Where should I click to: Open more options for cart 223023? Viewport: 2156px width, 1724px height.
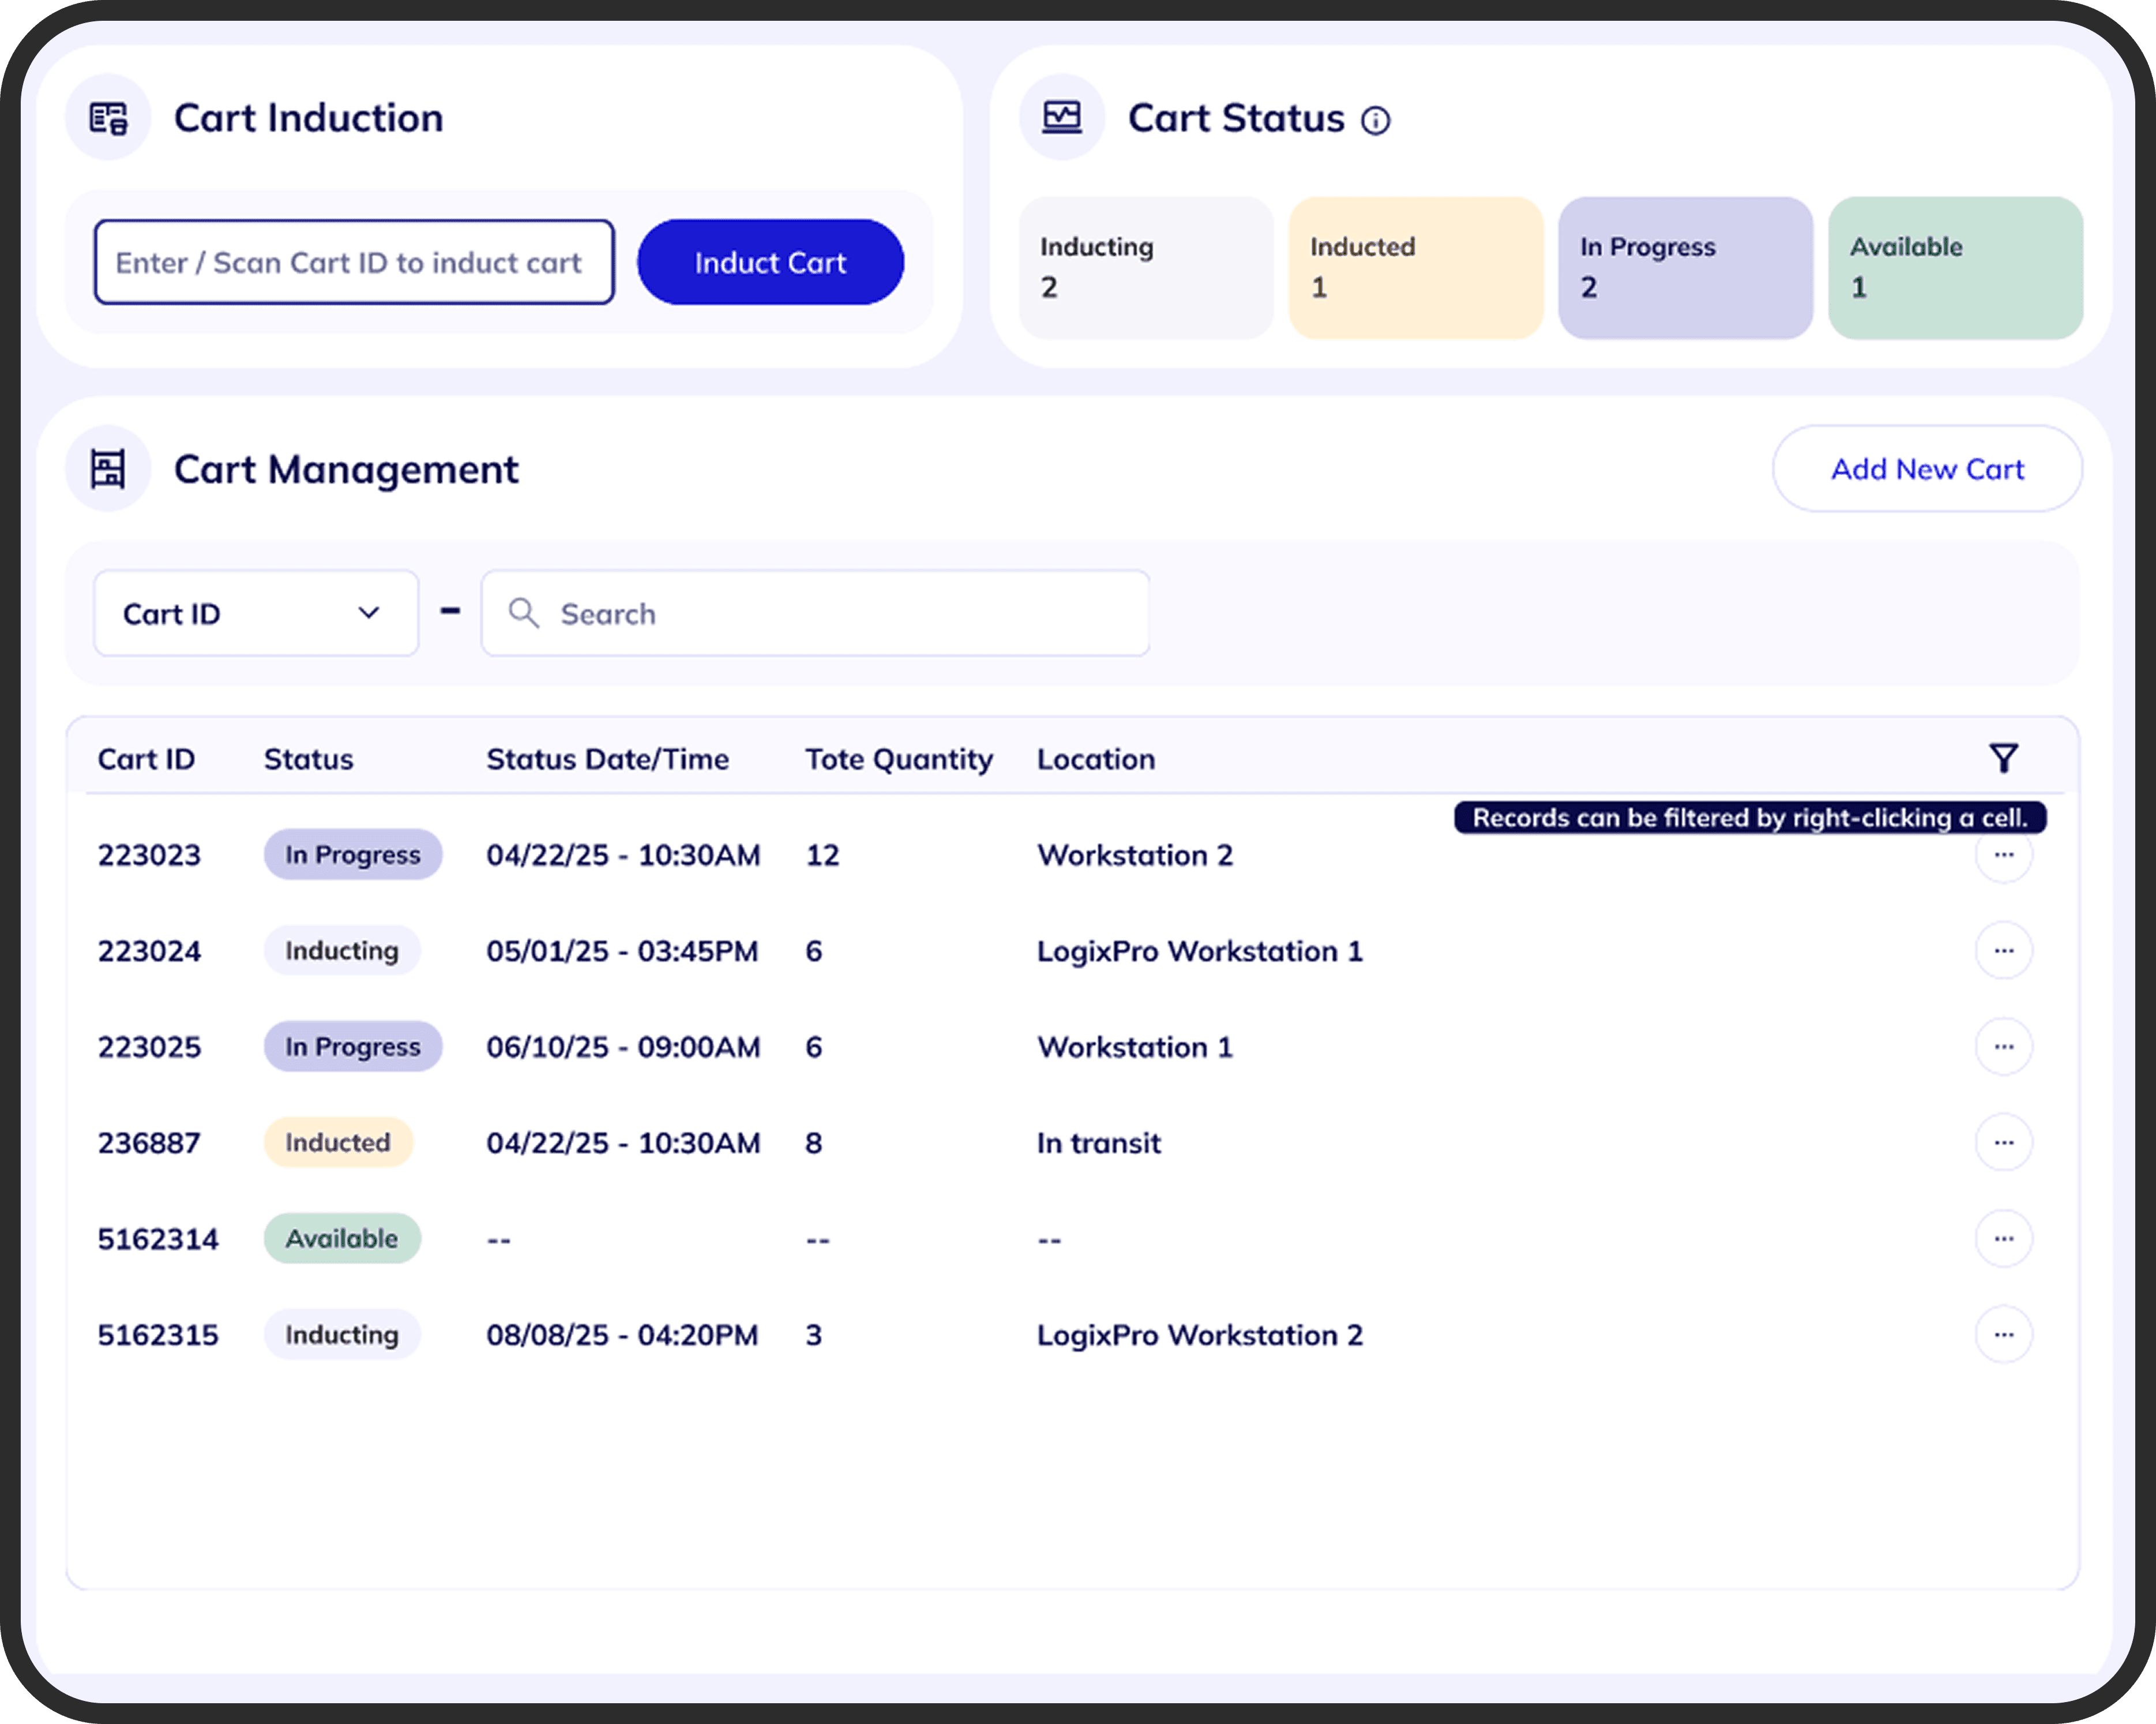(x=2003, y=856)
